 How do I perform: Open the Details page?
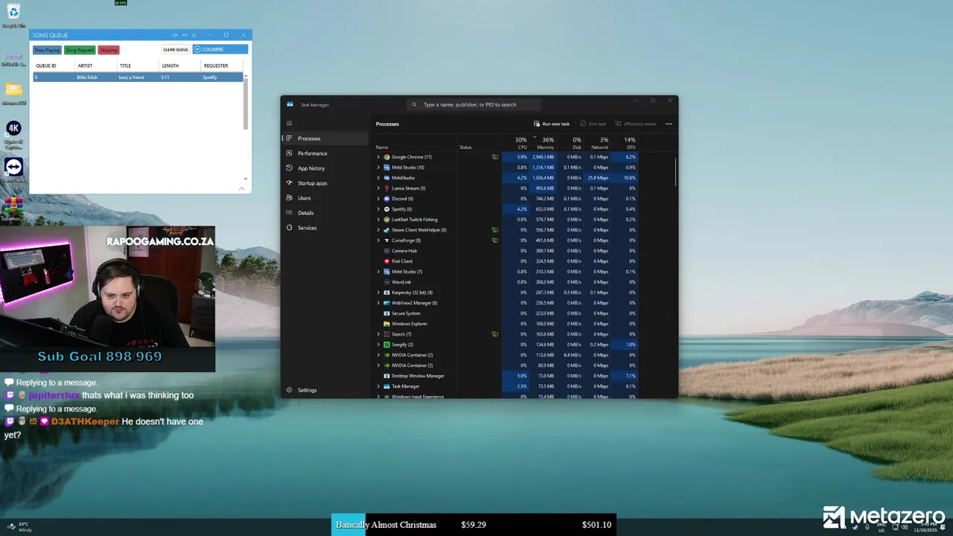(325, 213)
